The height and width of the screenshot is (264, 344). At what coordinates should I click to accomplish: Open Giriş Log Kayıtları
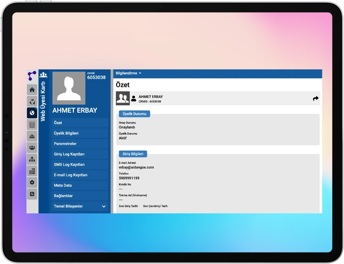80,154
